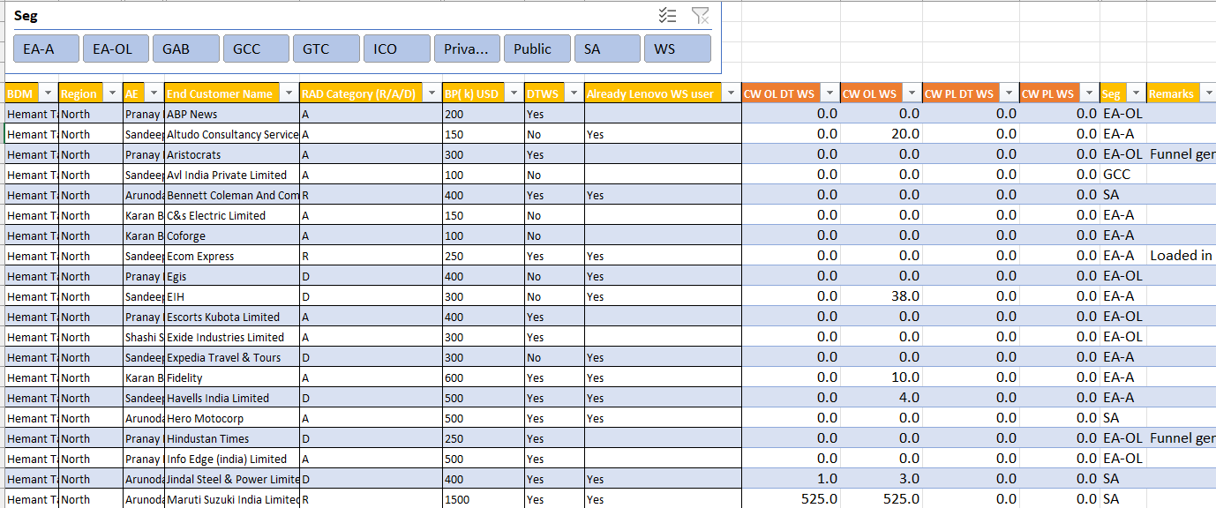Open the BDM column filter dropdown
This screenshot has width=1216, height=508.
tap(50, 93)
